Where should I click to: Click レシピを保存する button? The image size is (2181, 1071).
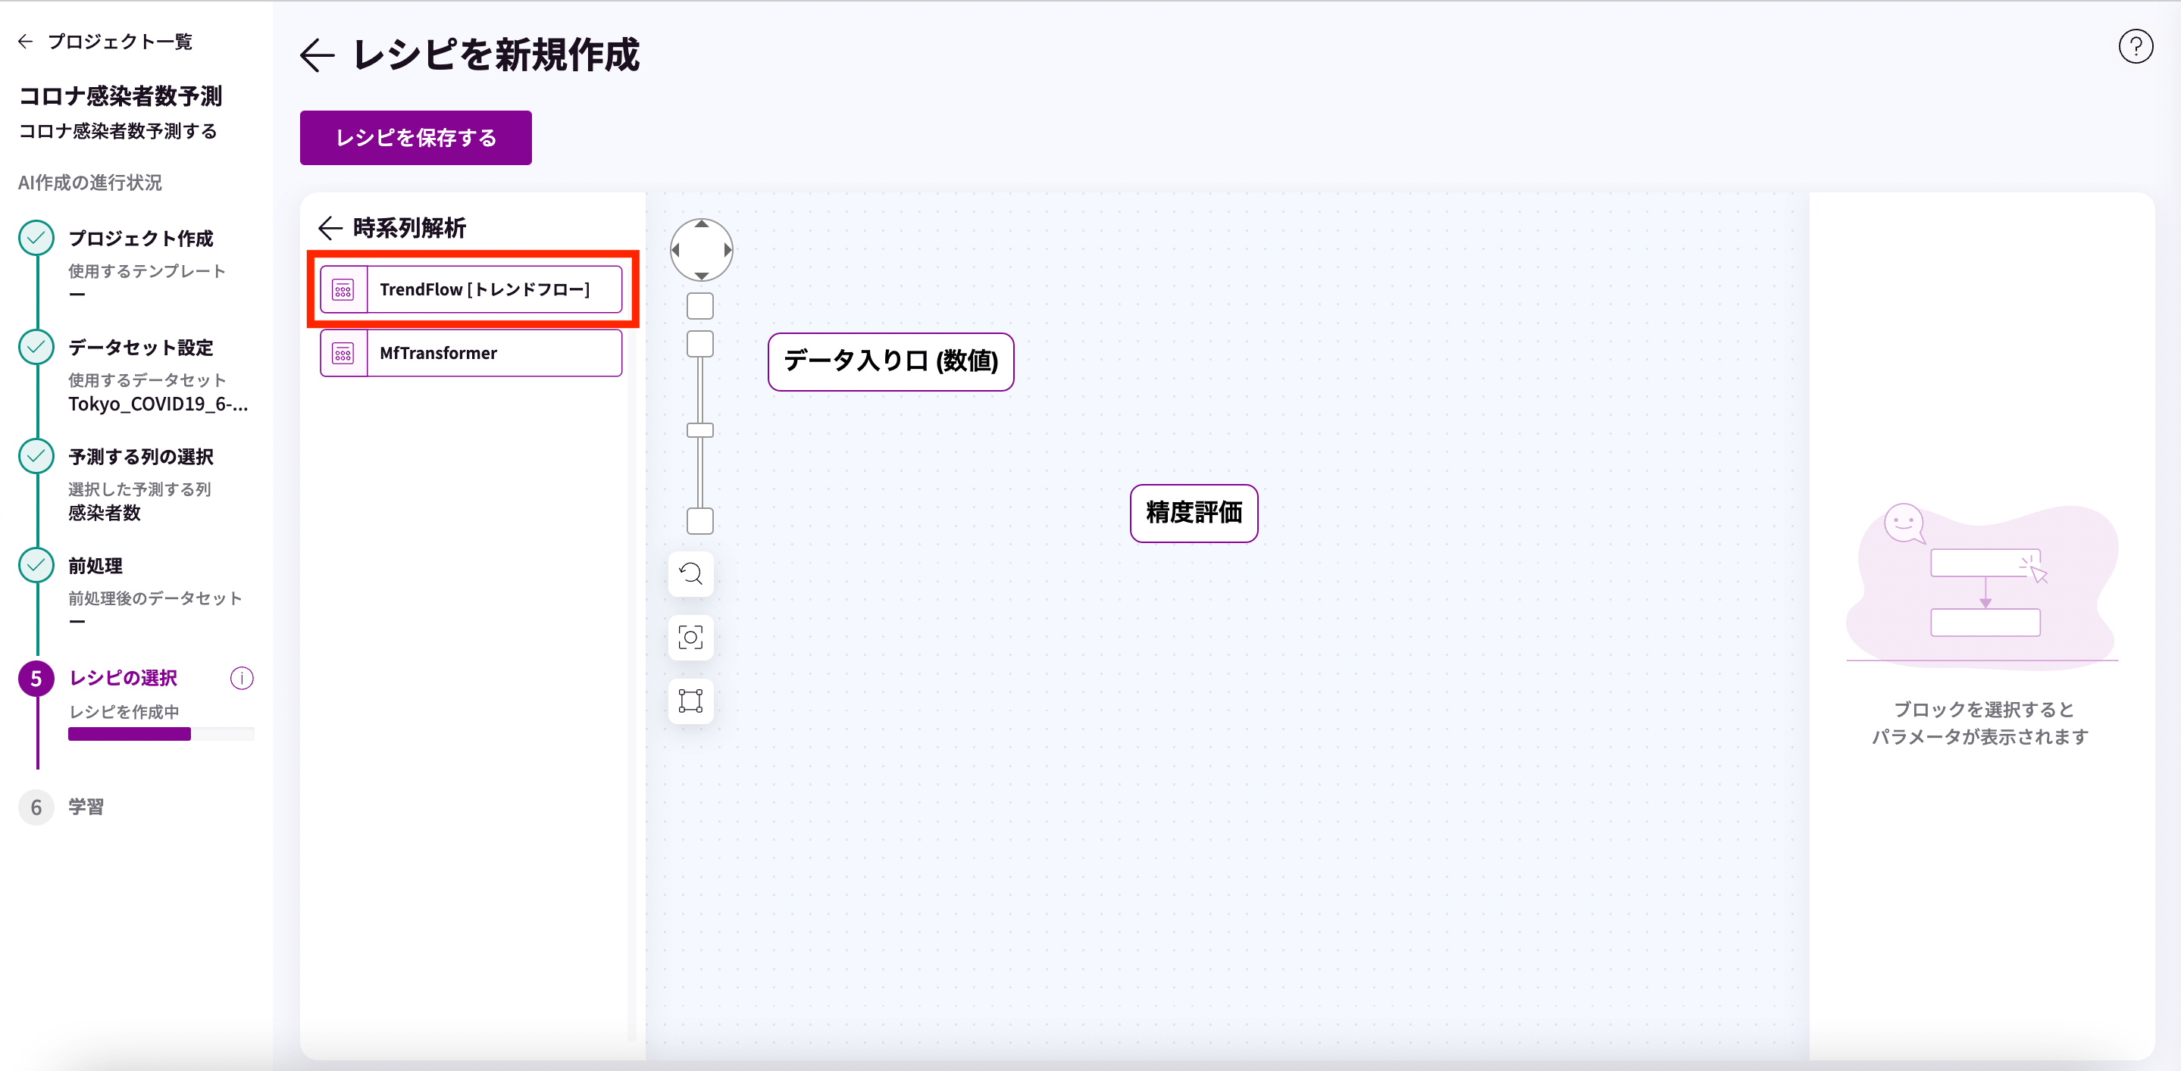416,138
